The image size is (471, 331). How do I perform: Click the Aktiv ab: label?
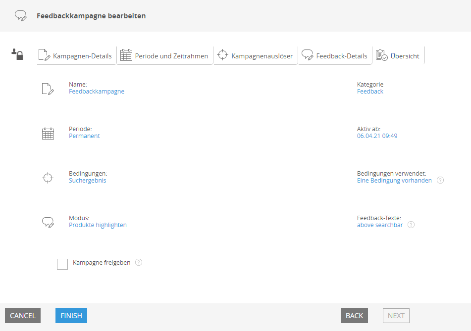point(368,129)
